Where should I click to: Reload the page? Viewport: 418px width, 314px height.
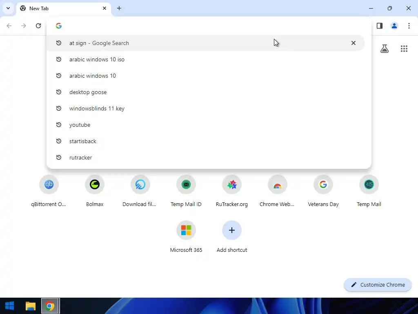pyautogui.click(x=38, y=26)
